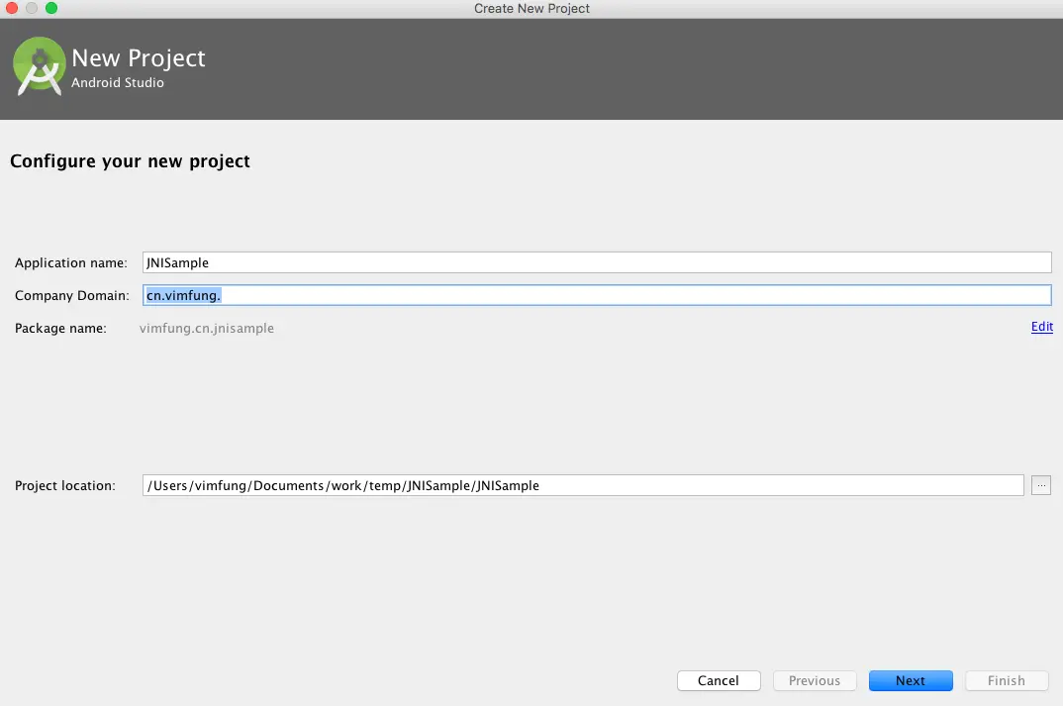
Task: Close the window with red button
Action: tap(12, 8)
